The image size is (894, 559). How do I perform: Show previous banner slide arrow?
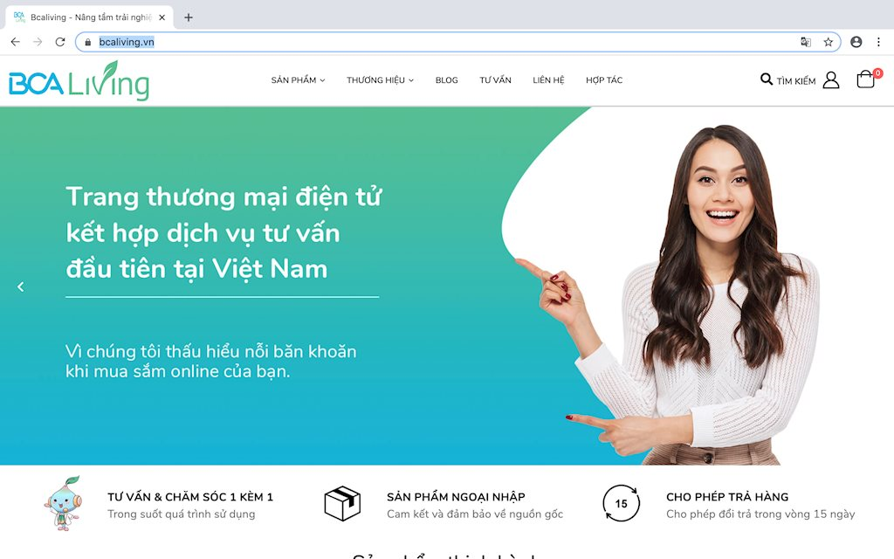tap(21, 286)
